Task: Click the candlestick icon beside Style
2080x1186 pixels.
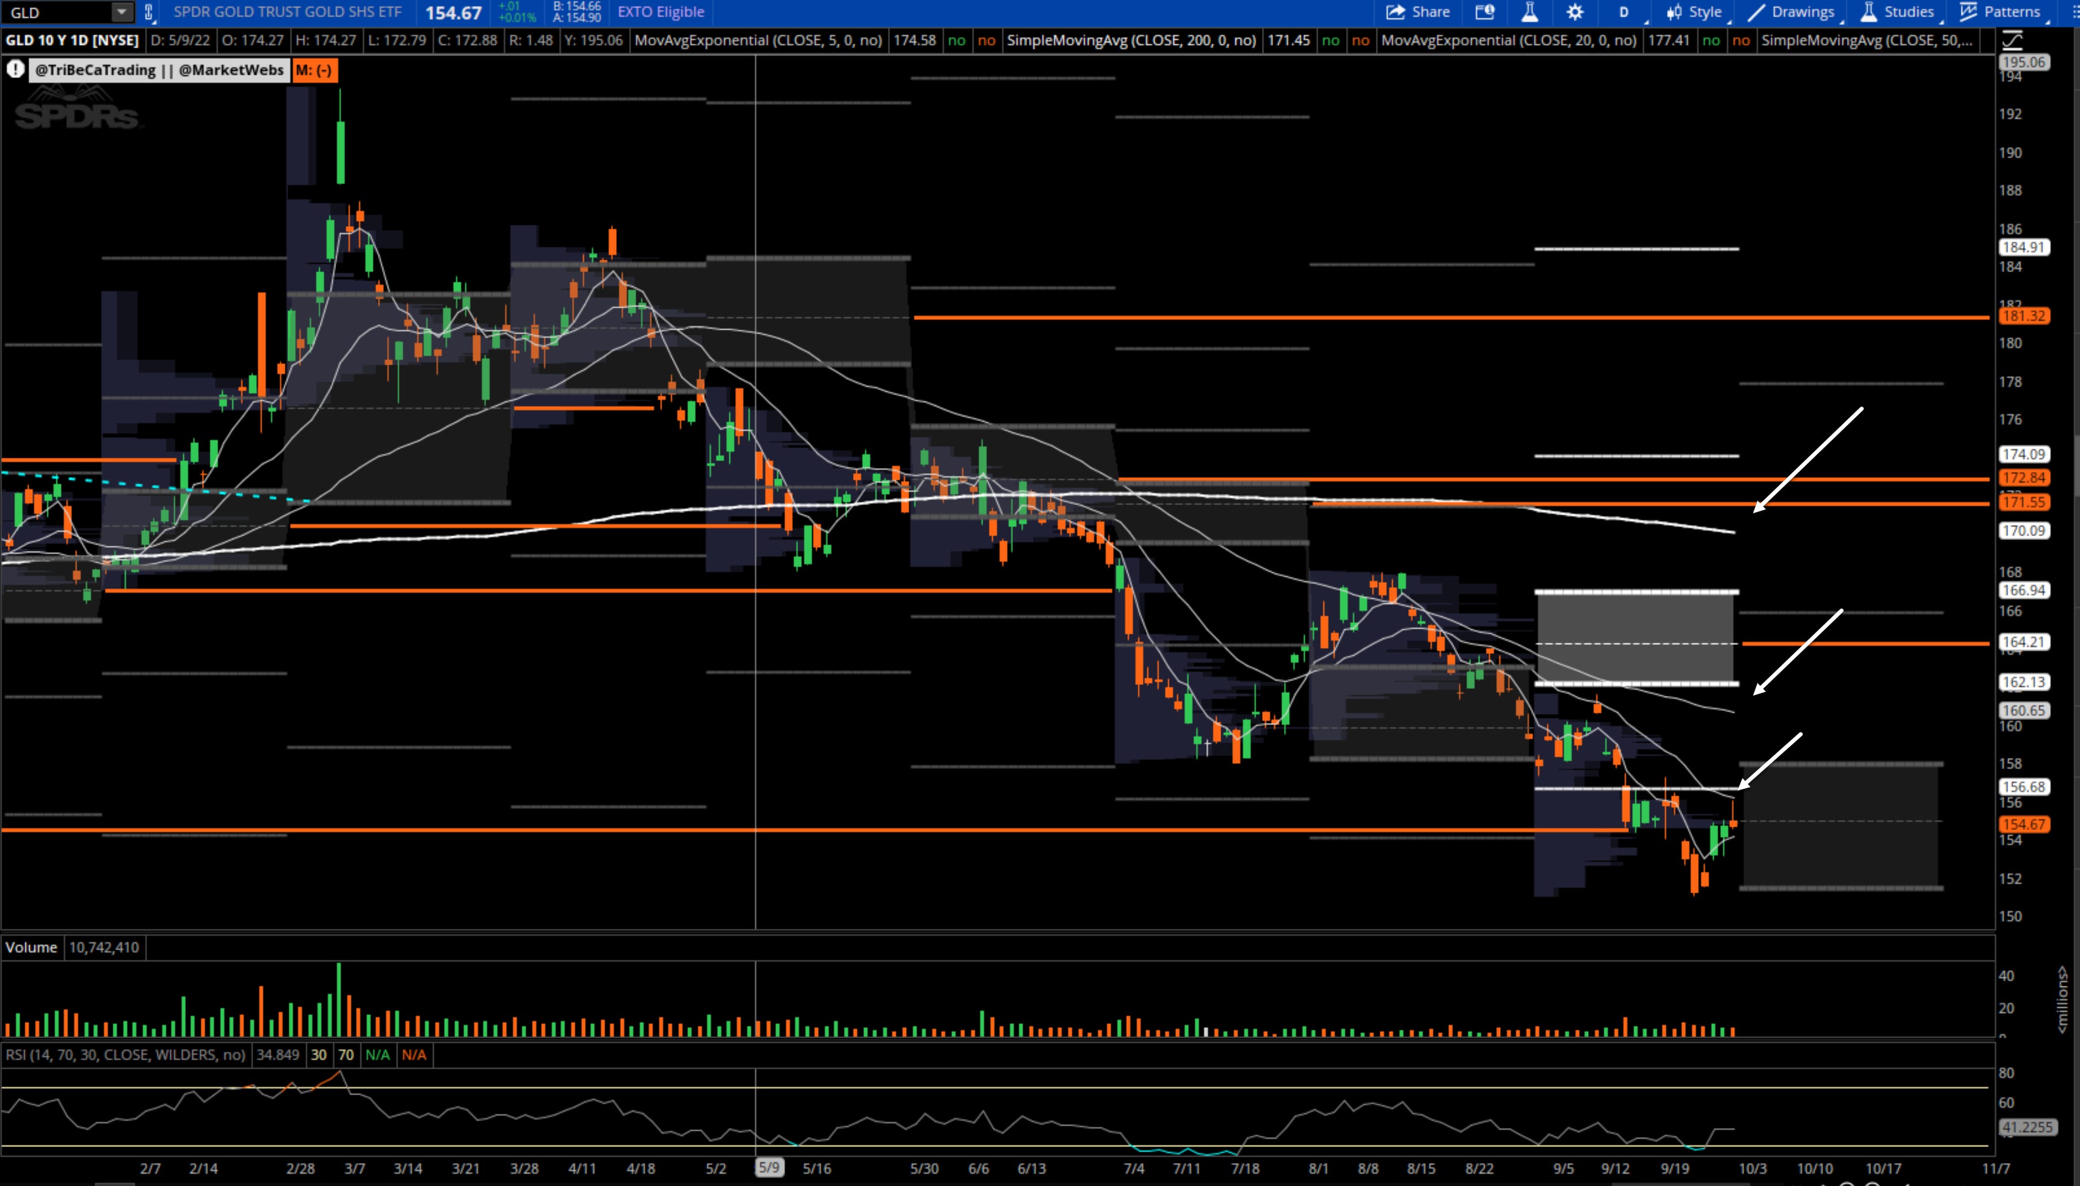Action: pos(1674,12)
